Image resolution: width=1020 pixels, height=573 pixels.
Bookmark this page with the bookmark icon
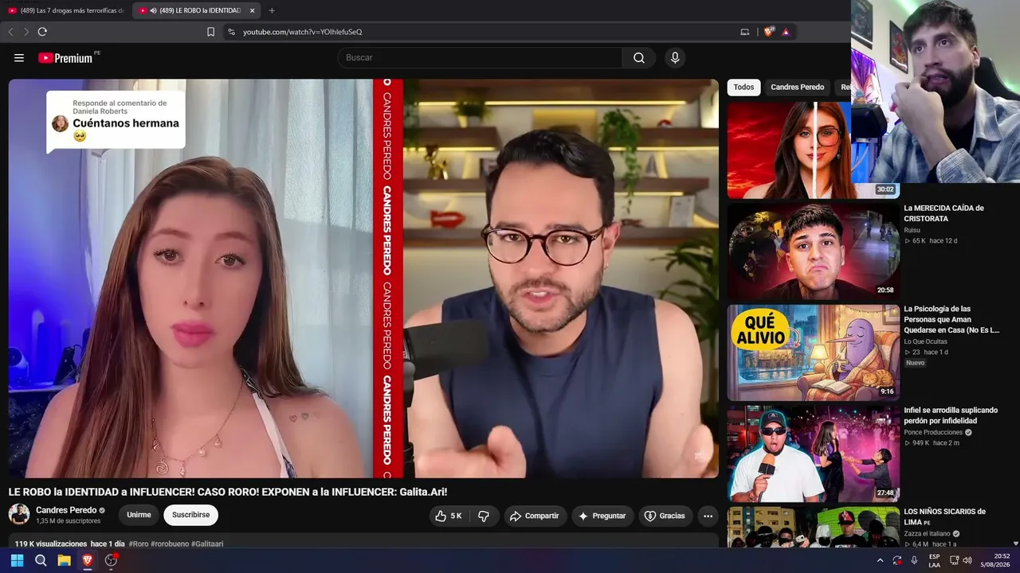point(210,32)
